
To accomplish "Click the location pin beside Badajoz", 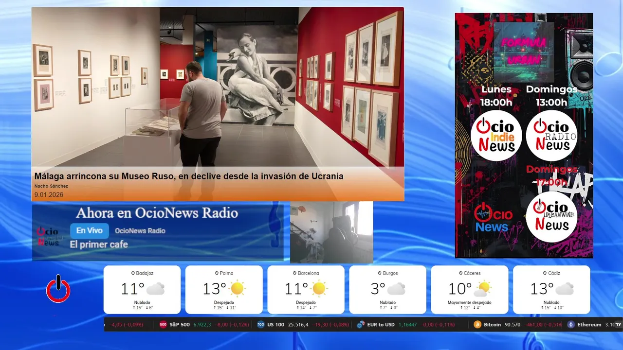I will coord(133,273).
